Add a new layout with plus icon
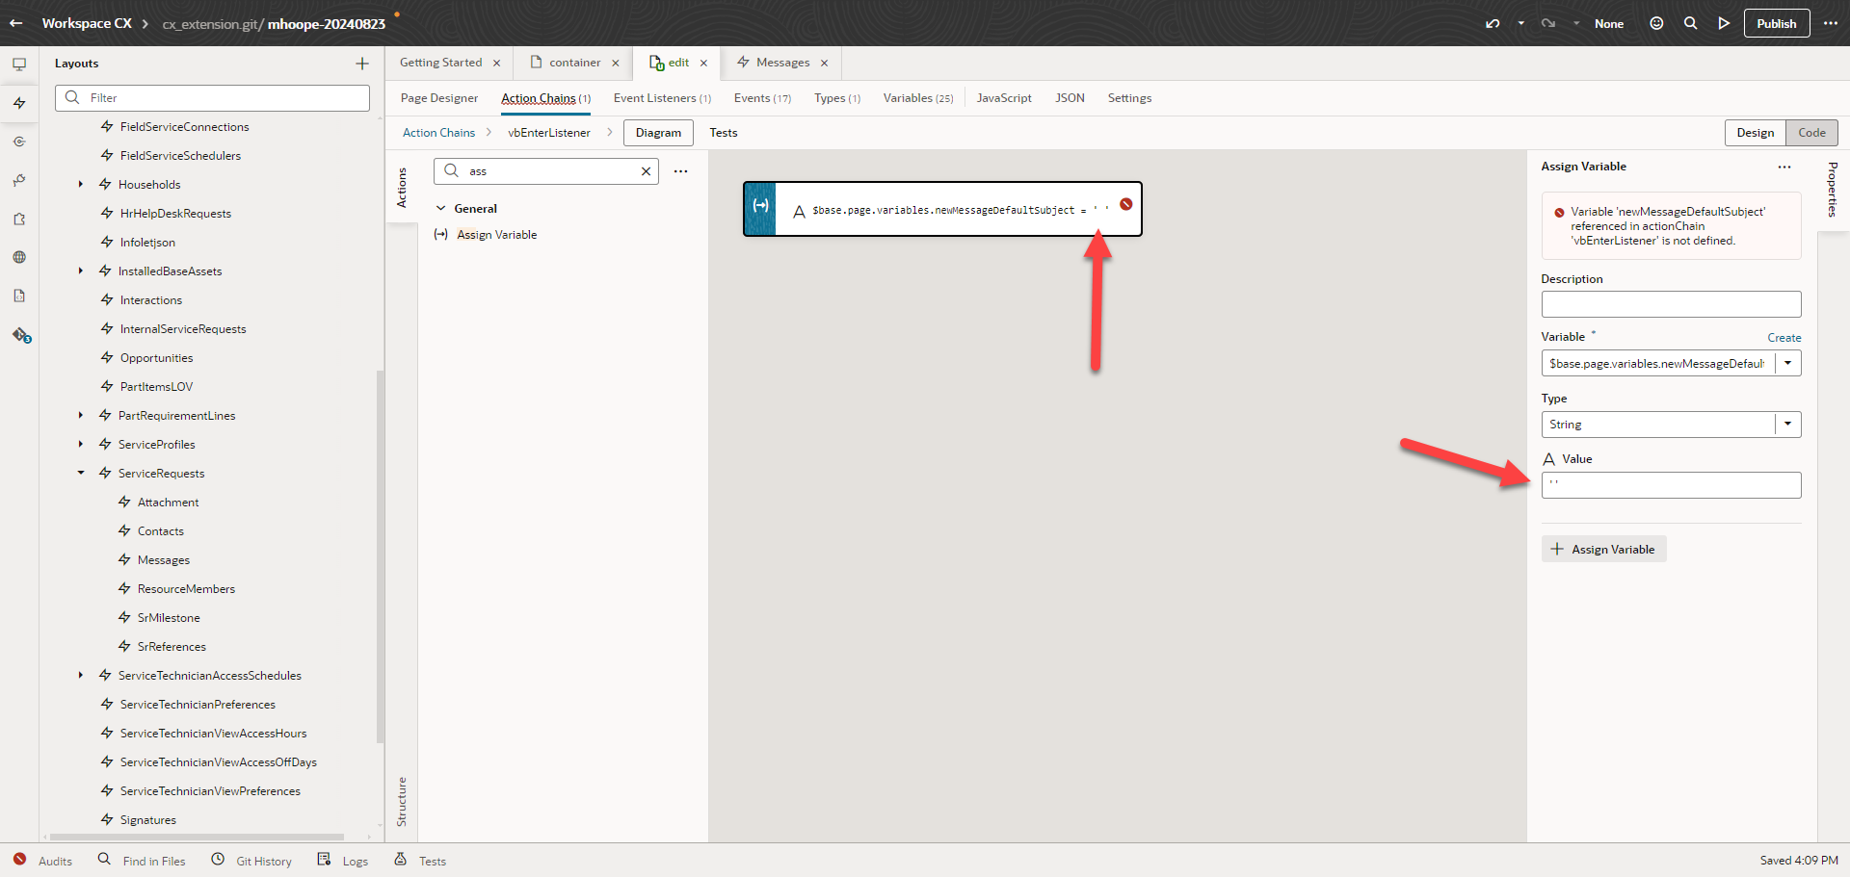Image resolution: width=1850 pixels, height=877 pixels. click(362, 64)
